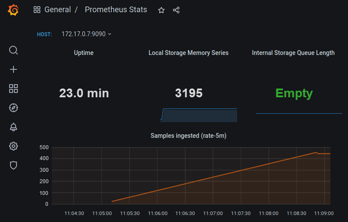Click the 23.0 min uptime value
Screen dimensions: 348x222
coord(84,93)
